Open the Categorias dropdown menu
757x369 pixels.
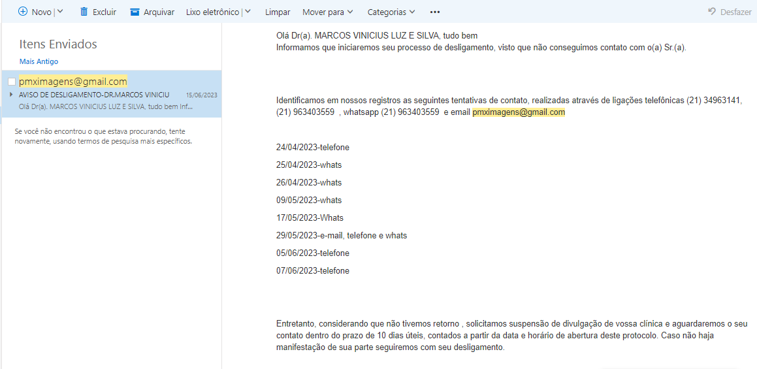391,12
